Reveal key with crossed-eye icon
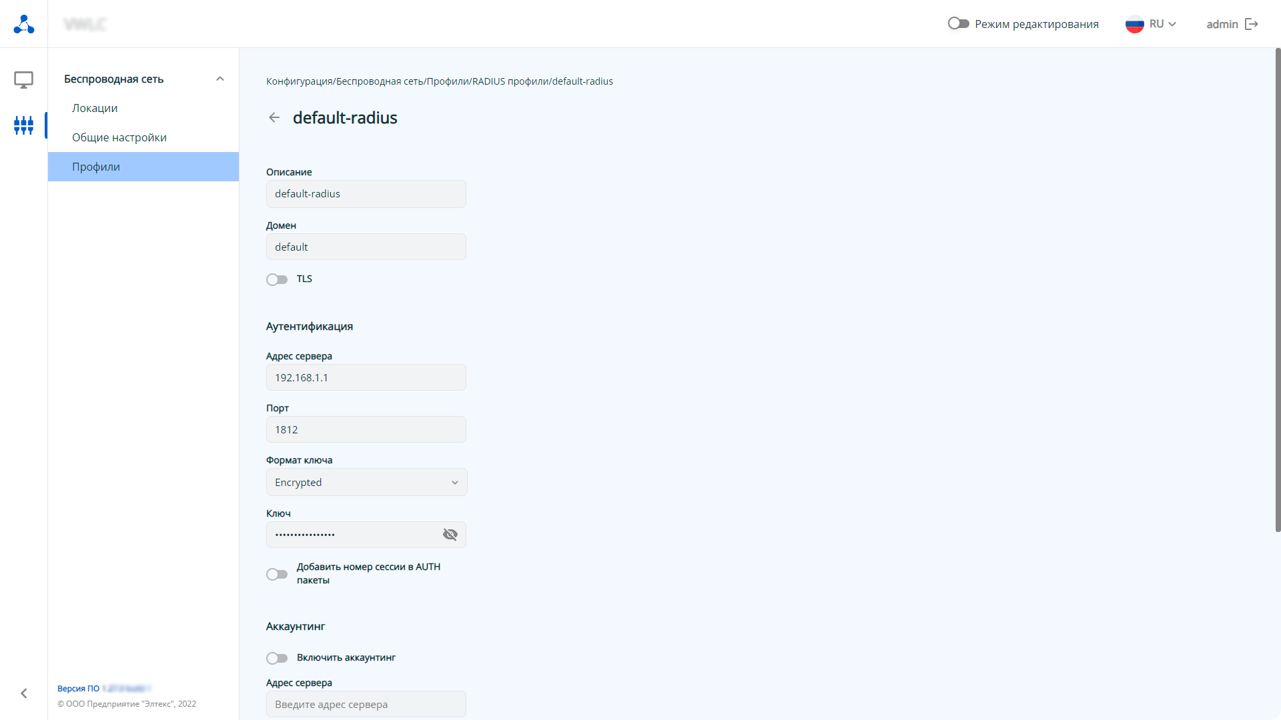The image size is (1281, 720). click(450, 535)
